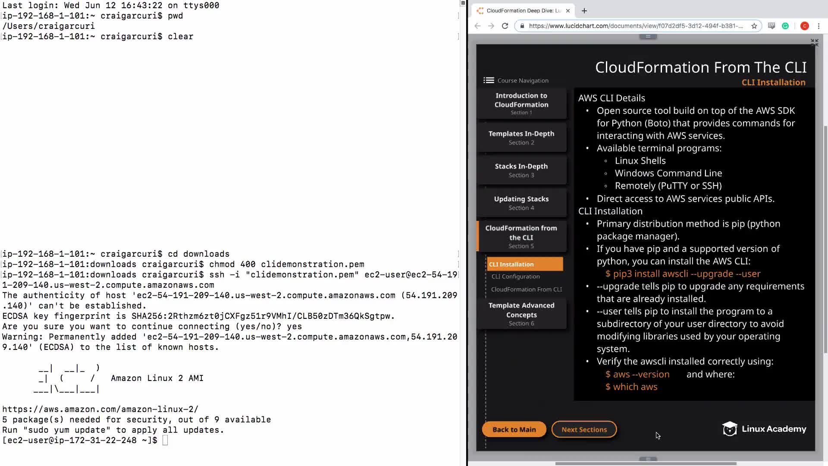Screen dimensions: 828x466
Task: Open Templates In-Depth Section 2
Action: tap(521, 137)
